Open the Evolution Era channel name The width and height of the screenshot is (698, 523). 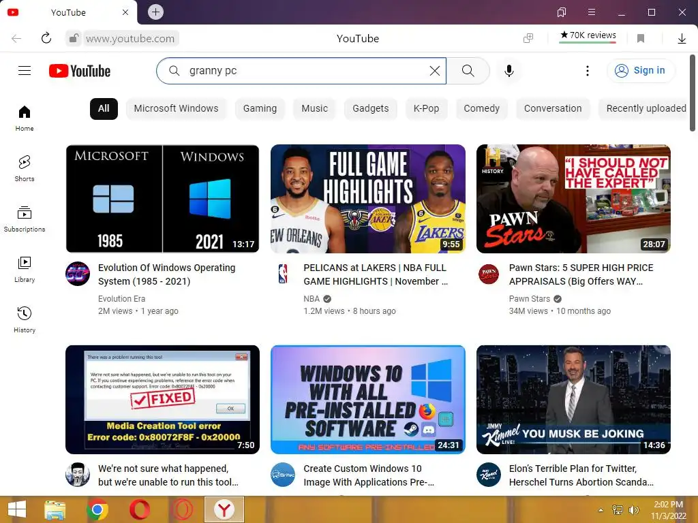121,299
